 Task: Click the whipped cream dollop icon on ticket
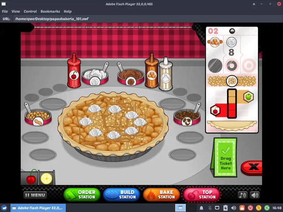point(231,42)
